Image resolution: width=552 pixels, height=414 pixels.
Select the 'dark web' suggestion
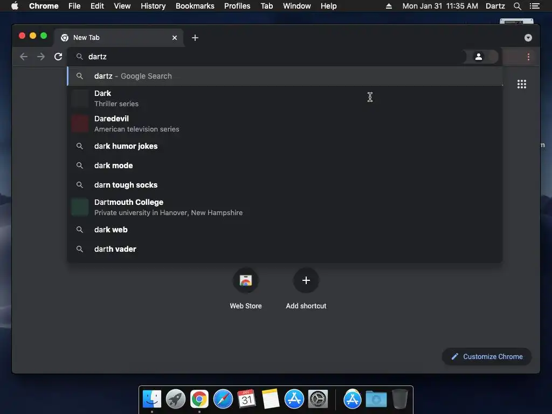tap(285, 230)
